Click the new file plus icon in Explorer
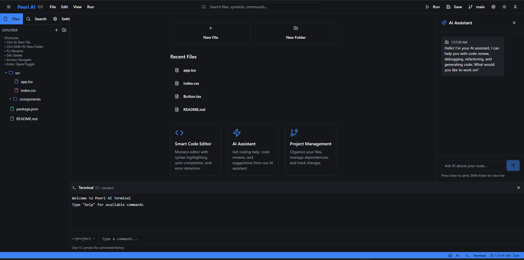 56,30
